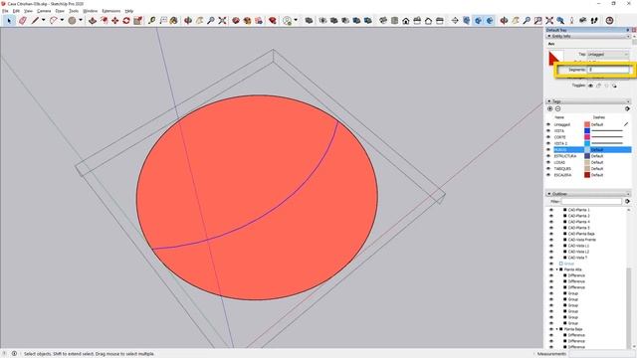Toggle visibility of LOSAS tag
637x358 pixels.
point(548,162)
